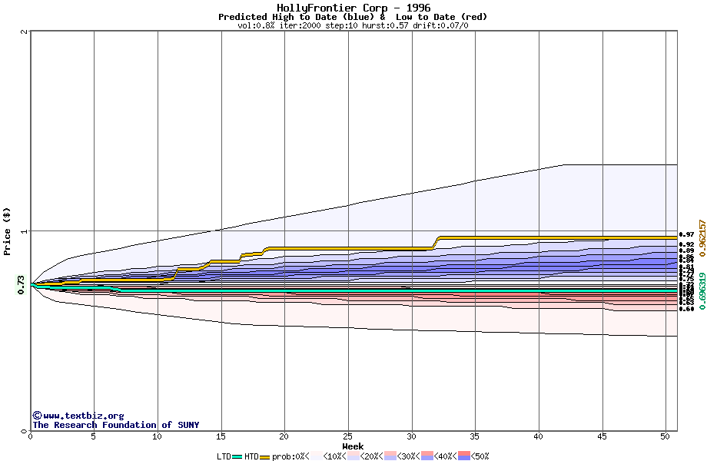Click the green-highlighted 0.73 starting price label
The height and width of the screenshot is (461, 707).
(x=22, y=285)
